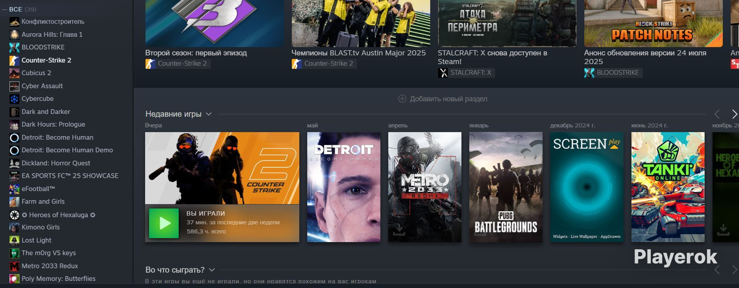Select the Farm and Girls icon
This screenshot has height=288, width=739.
[14, 202]
